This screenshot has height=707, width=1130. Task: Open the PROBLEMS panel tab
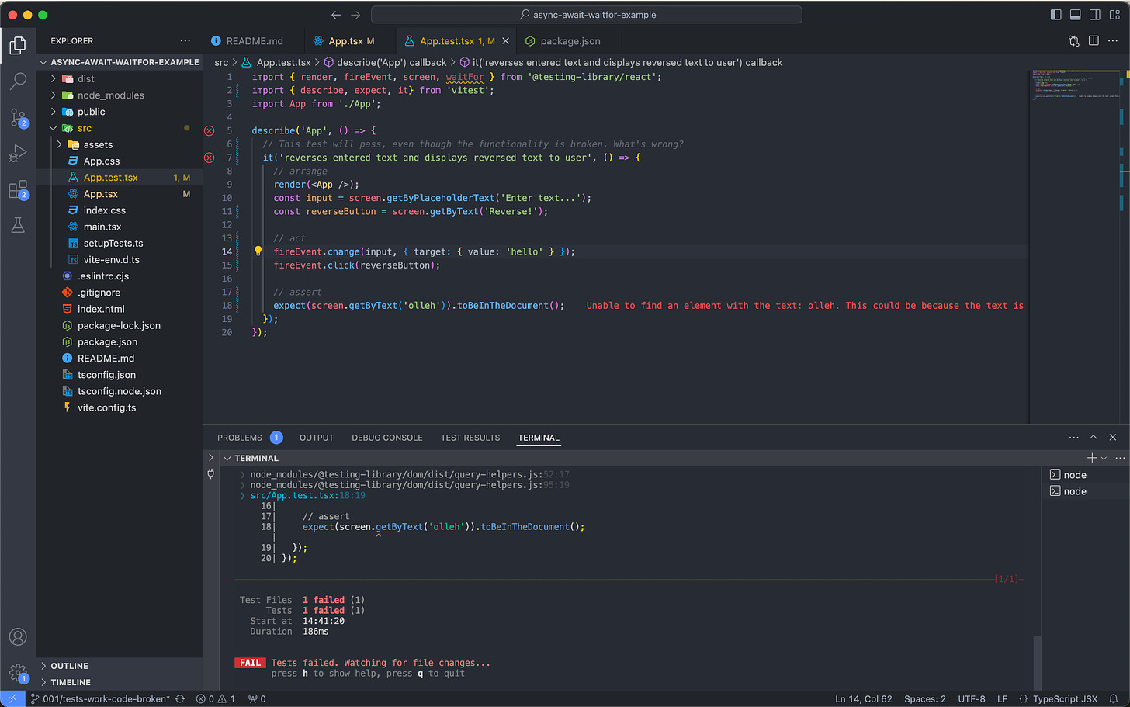coord(240,438)
